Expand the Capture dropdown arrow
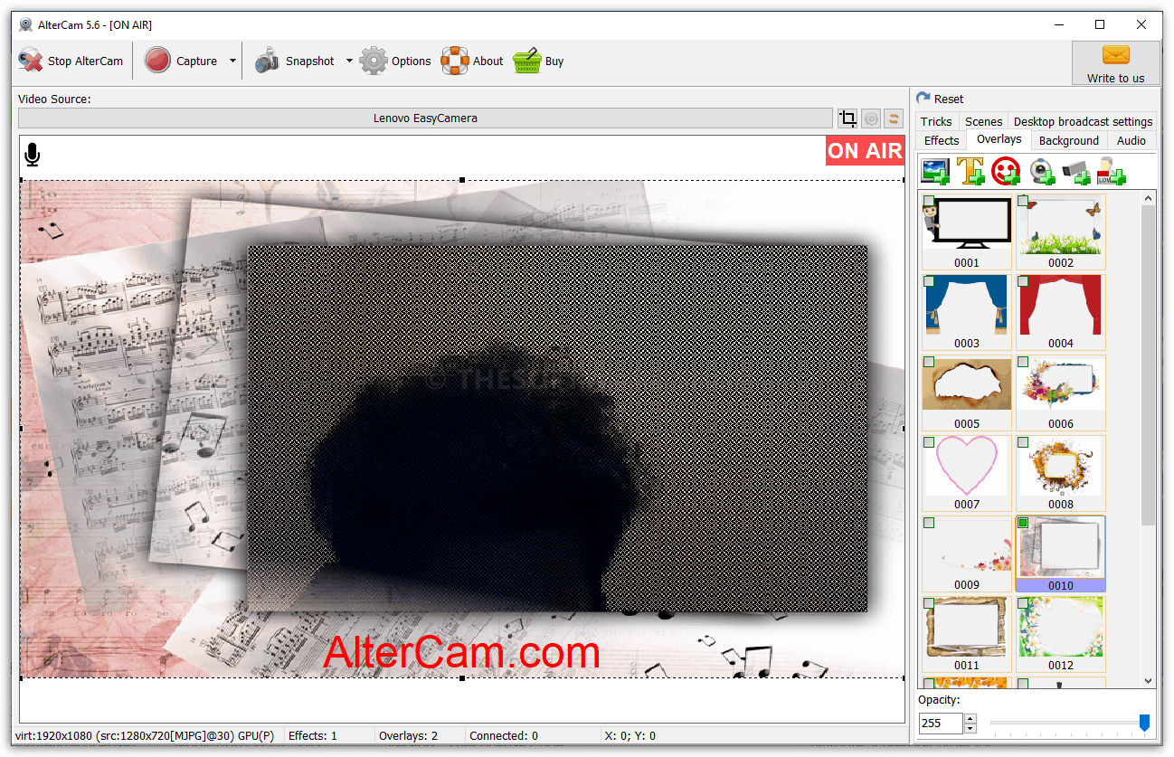The image size is (1174, 757). (x=232, y=62)
